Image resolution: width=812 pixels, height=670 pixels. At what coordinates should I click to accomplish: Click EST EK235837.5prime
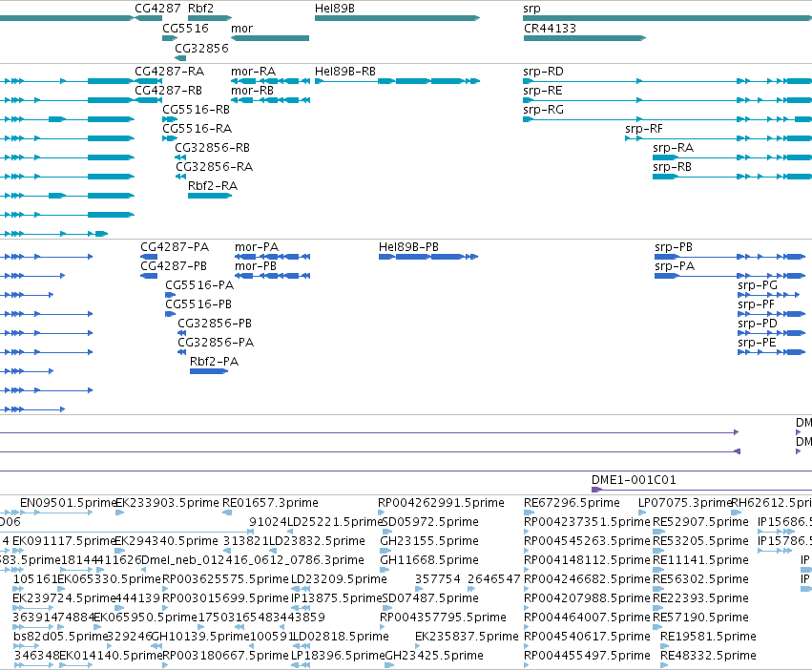[x=467, y=637]
